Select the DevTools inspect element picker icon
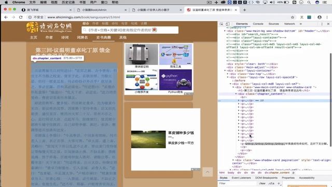This screenshot has width=332, height=187. tap(222, 24)
